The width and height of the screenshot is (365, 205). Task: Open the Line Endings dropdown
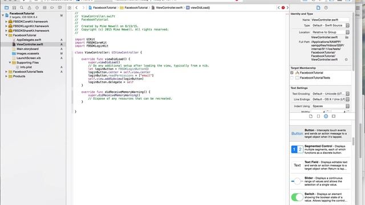pyautogui.click(x=330, y=99)
